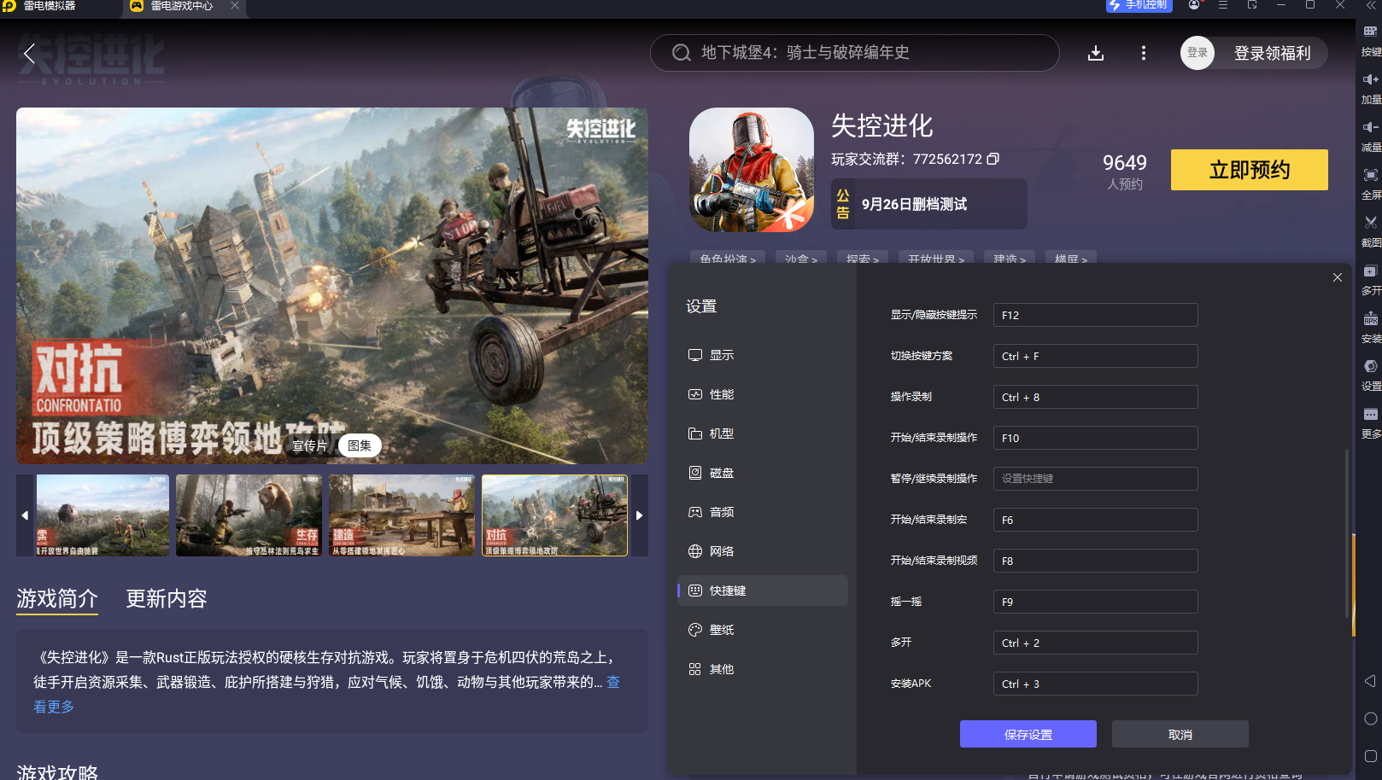
Task: Click the search box for 地下城堡4
Action: point(855,53)
